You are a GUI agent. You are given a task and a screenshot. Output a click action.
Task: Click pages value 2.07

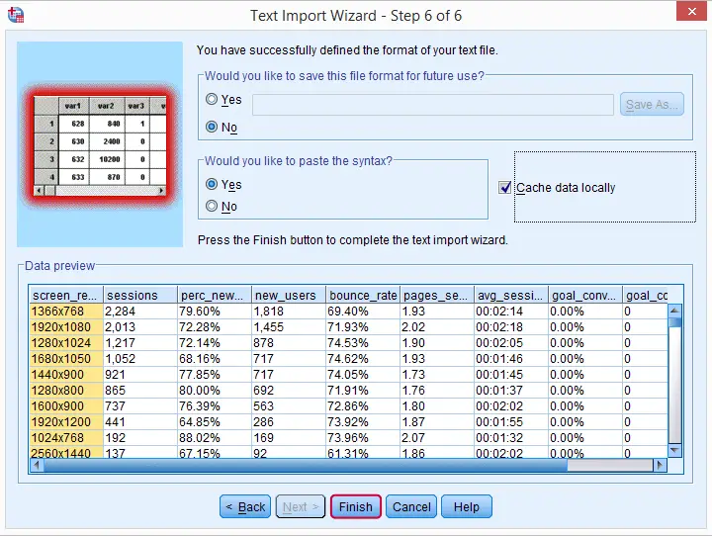(x=437, y=438)
